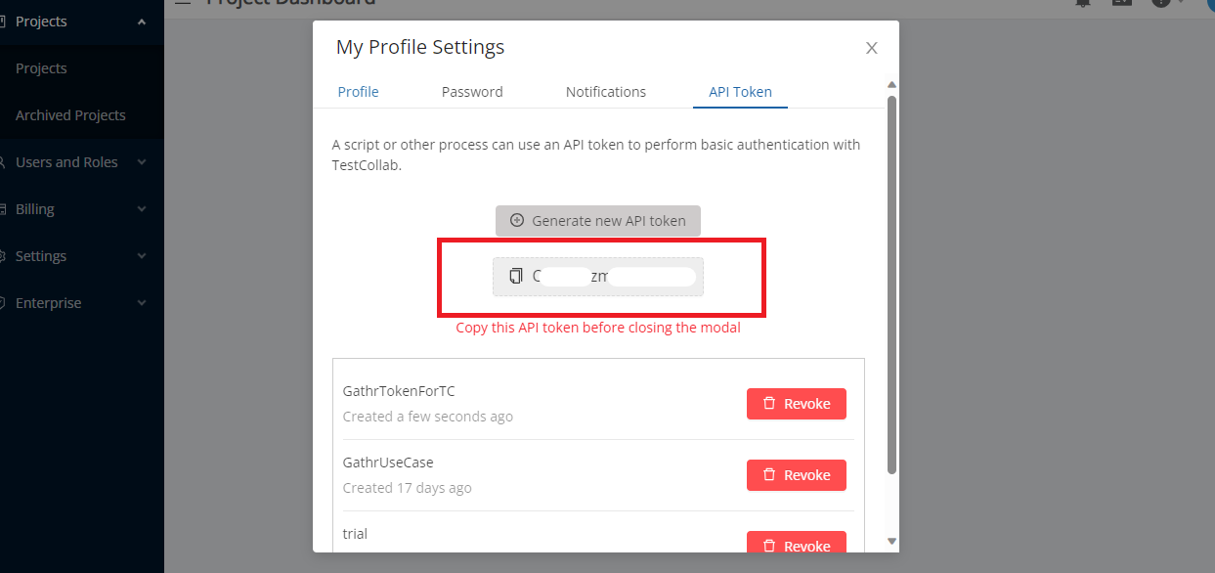The width and height of the screenshot is (1215, 573).
Task: Expand the Billing sidebar section
Action: [76, 209]
